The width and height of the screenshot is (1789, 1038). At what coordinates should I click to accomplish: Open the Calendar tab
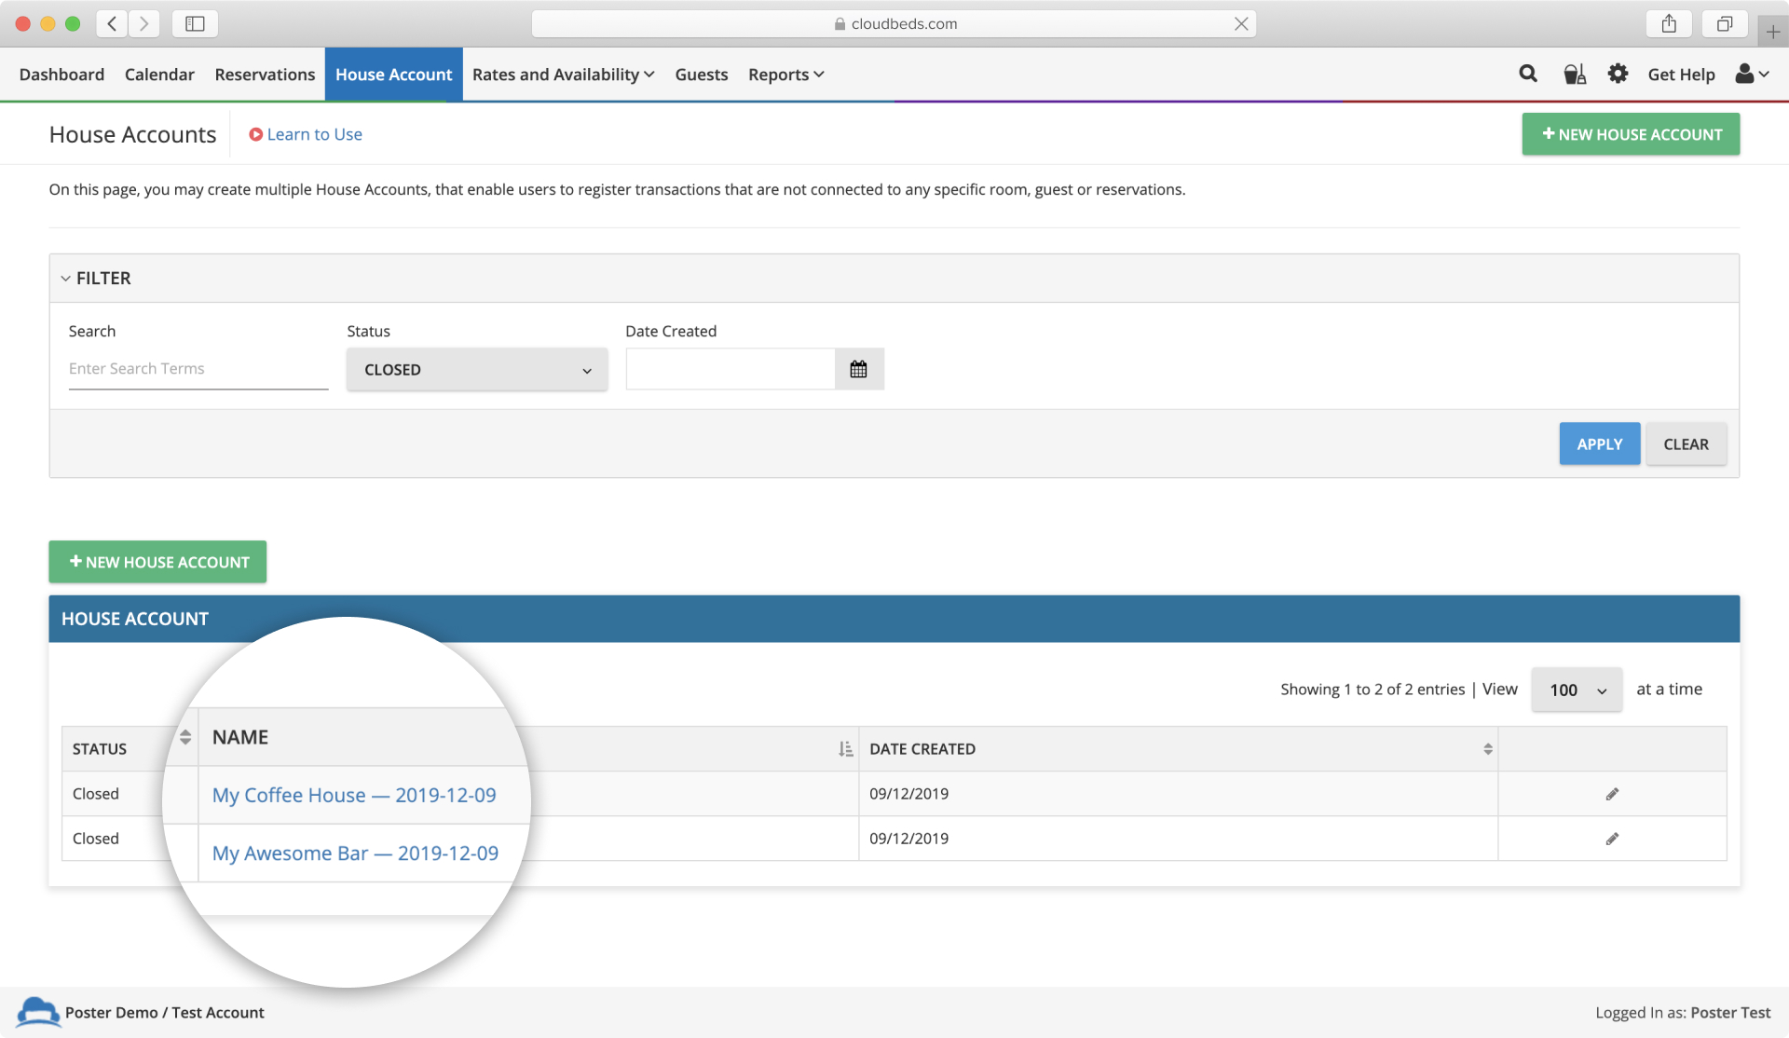coord(159,75)
